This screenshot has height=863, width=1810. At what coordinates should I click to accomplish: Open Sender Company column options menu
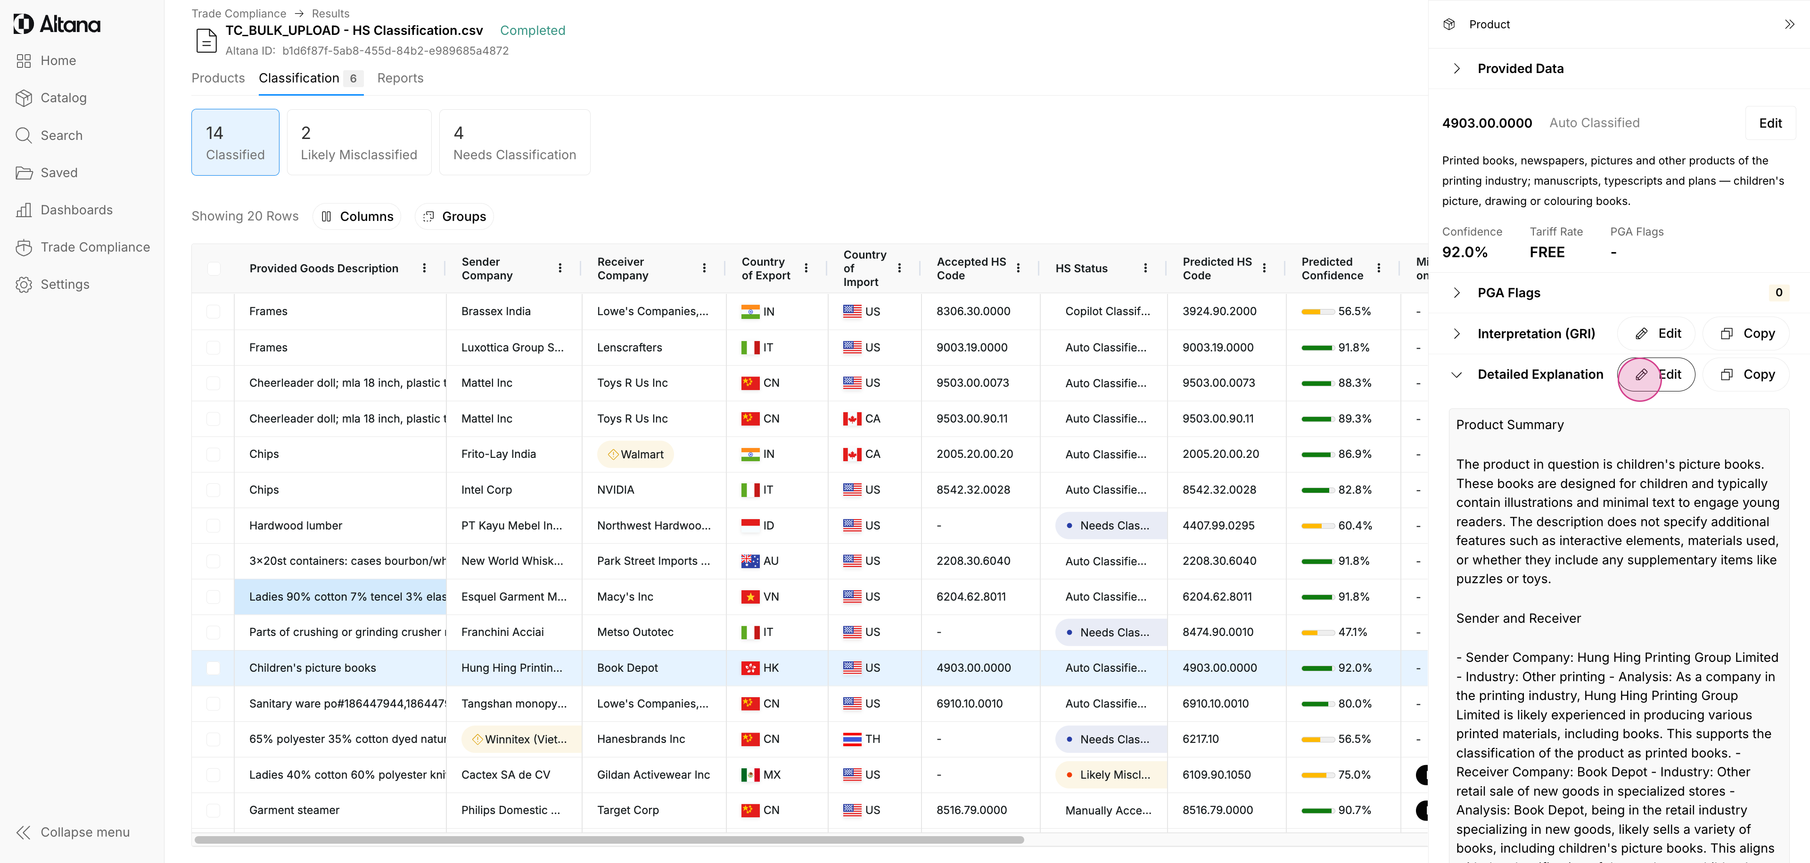point(560,268)
